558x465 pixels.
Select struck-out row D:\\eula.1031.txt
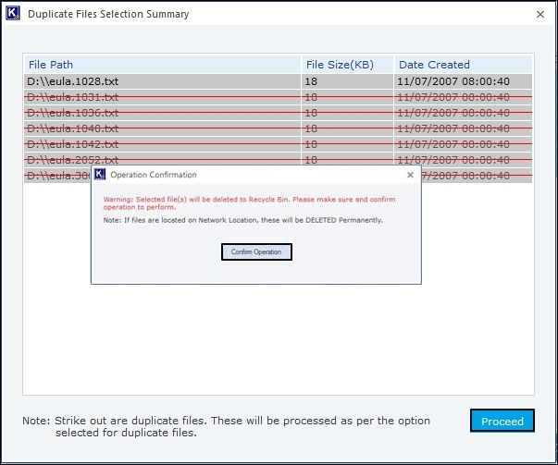[x=279, y=97]
